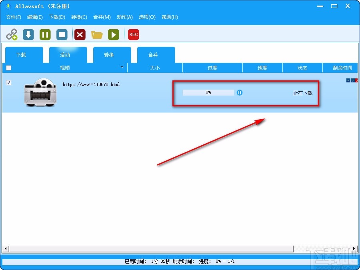Screen dimensions: 360x270
Task: Click the 状态 column header
Action: point(302,68)
